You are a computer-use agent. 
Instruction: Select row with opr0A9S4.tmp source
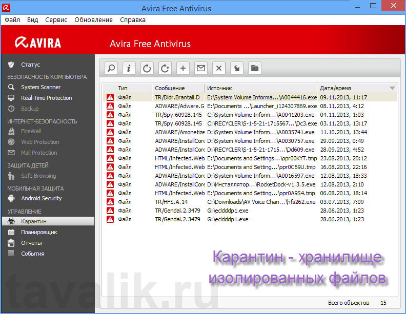[250, 193]
